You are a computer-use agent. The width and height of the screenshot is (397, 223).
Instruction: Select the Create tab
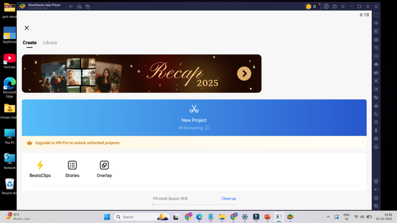29,43
